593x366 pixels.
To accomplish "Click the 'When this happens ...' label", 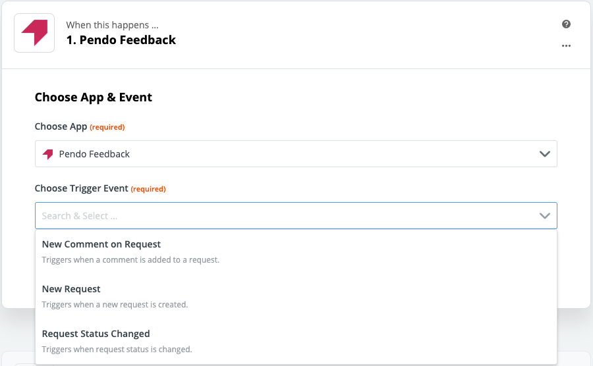I will pos(112,25).
